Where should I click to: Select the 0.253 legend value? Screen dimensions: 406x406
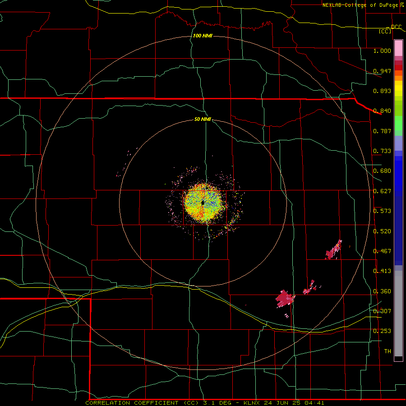click(382, 331)
